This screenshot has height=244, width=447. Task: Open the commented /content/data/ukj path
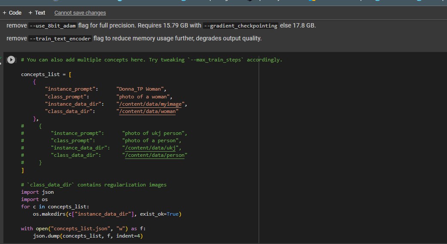[150, 148]
